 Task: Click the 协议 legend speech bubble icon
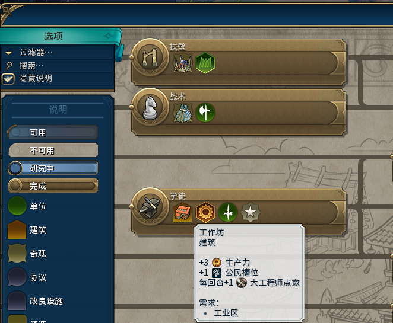tap(17, 277)
